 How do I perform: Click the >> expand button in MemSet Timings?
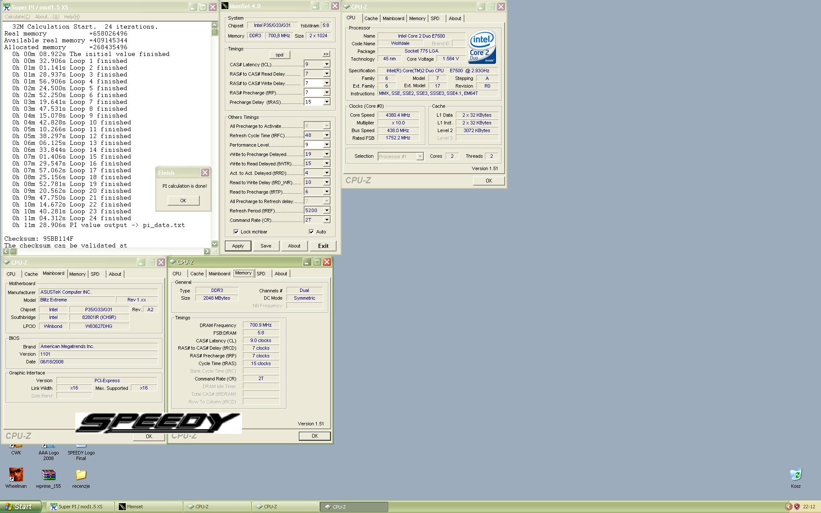[x=326, y=54]
